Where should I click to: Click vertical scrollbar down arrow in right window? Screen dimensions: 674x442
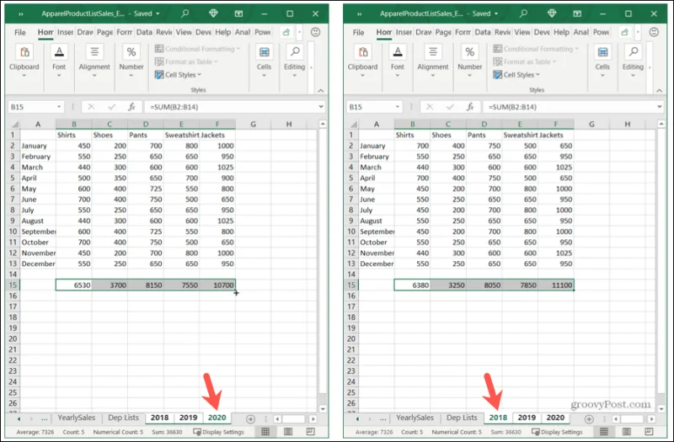[661, 409]
